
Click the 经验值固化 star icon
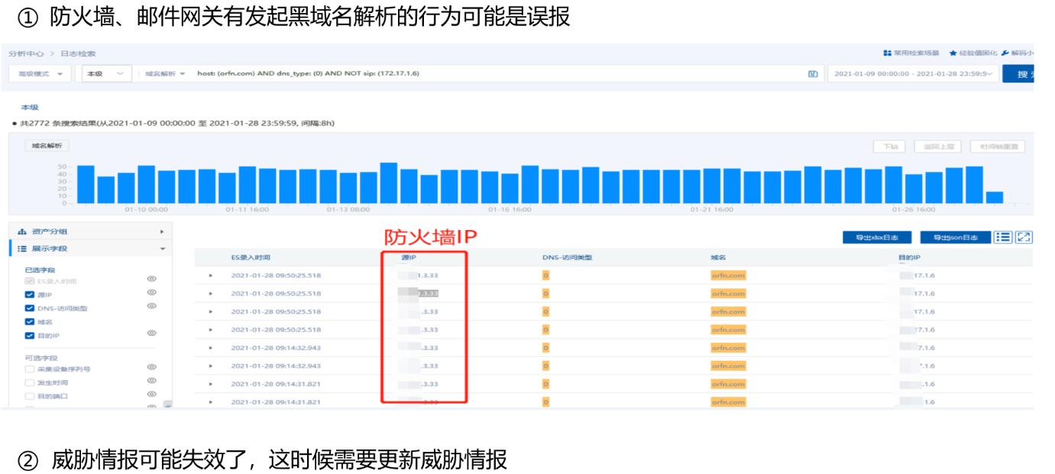pyautogui.click(x=953, y=54)
